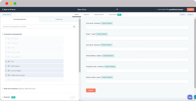Click Contact Property badge beside email

pyautogui.click(x=102, y=34)
